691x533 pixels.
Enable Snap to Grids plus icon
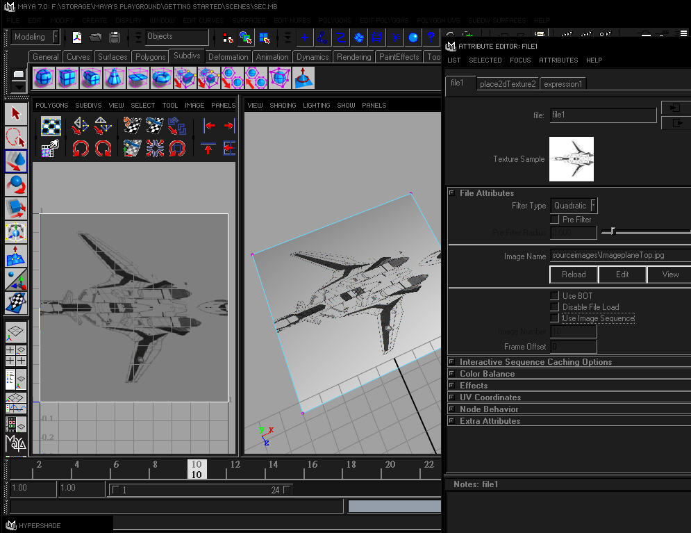pos(304,38)
